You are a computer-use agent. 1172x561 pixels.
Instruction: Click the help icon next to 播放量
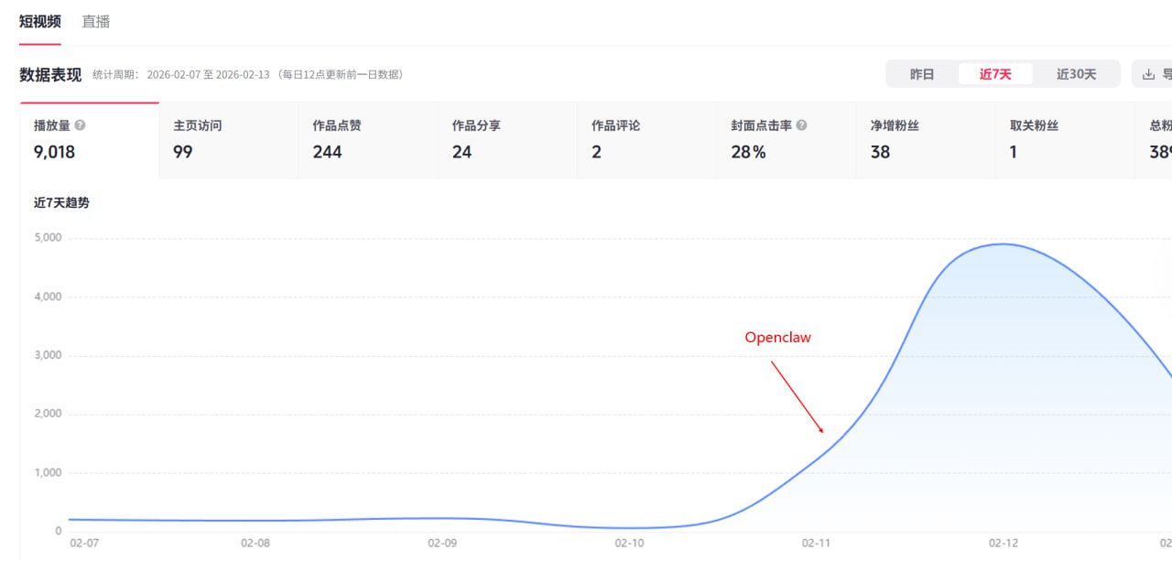click(x=80, y=125)
